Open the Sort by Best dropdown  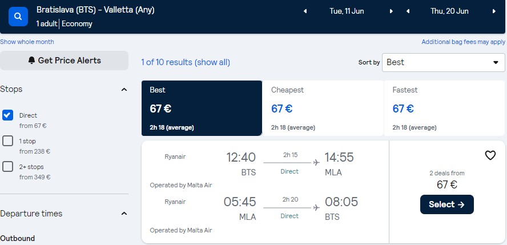(x=443, y=62)
